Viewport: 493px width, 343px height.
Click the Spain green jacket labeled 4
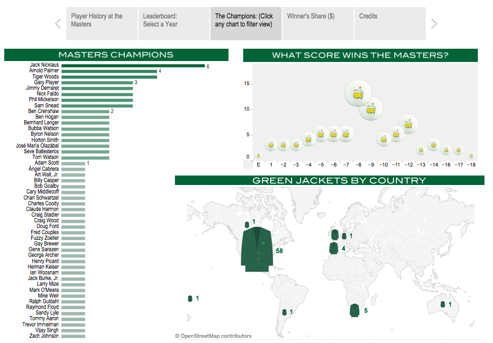pyautogui.click(x=334, y=248)
